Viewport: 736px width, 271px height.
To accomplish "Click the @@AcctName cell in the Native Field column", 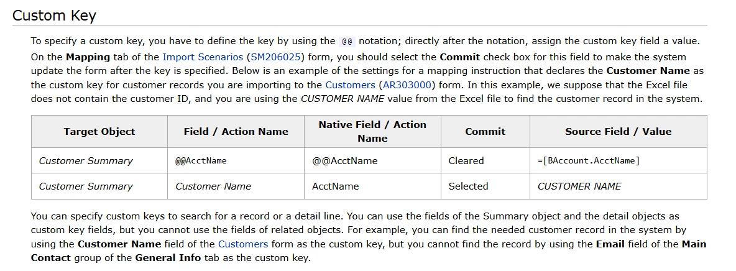I will pyautogui.click(x=372, y=160).
